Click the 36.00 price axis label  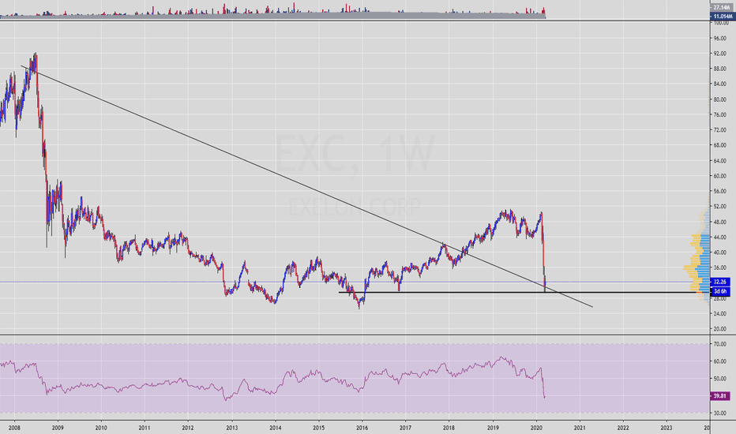pyautogui.click(x=720, y=268)
